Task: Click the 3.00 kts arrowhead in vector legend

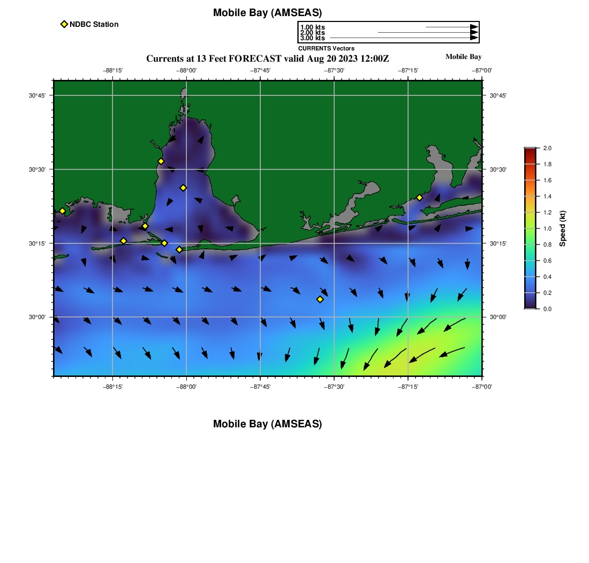Action: (x=474, y=38)
